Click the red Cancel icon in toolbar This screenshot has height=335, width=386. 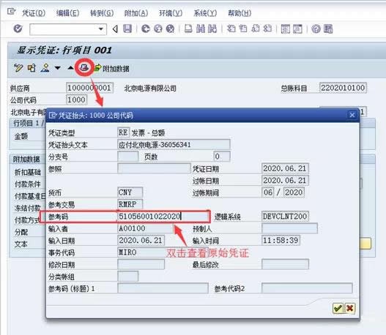[x=170, y=29]
